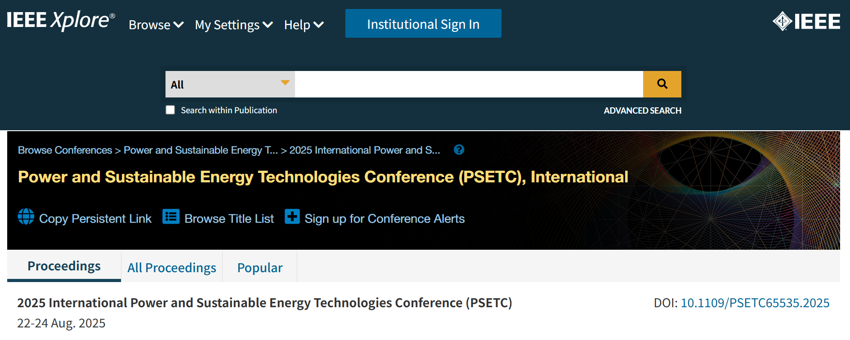This screenshot has width=850, height=340.
Task: Click the plus icon for Conference Alerts
Action: (x=292, y=216)
